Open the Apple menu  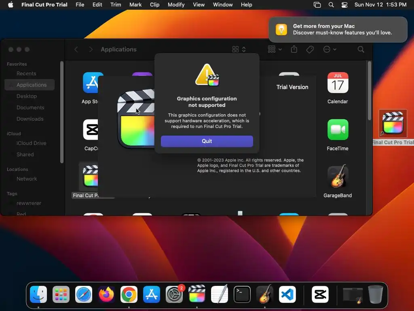coord(11,4)
